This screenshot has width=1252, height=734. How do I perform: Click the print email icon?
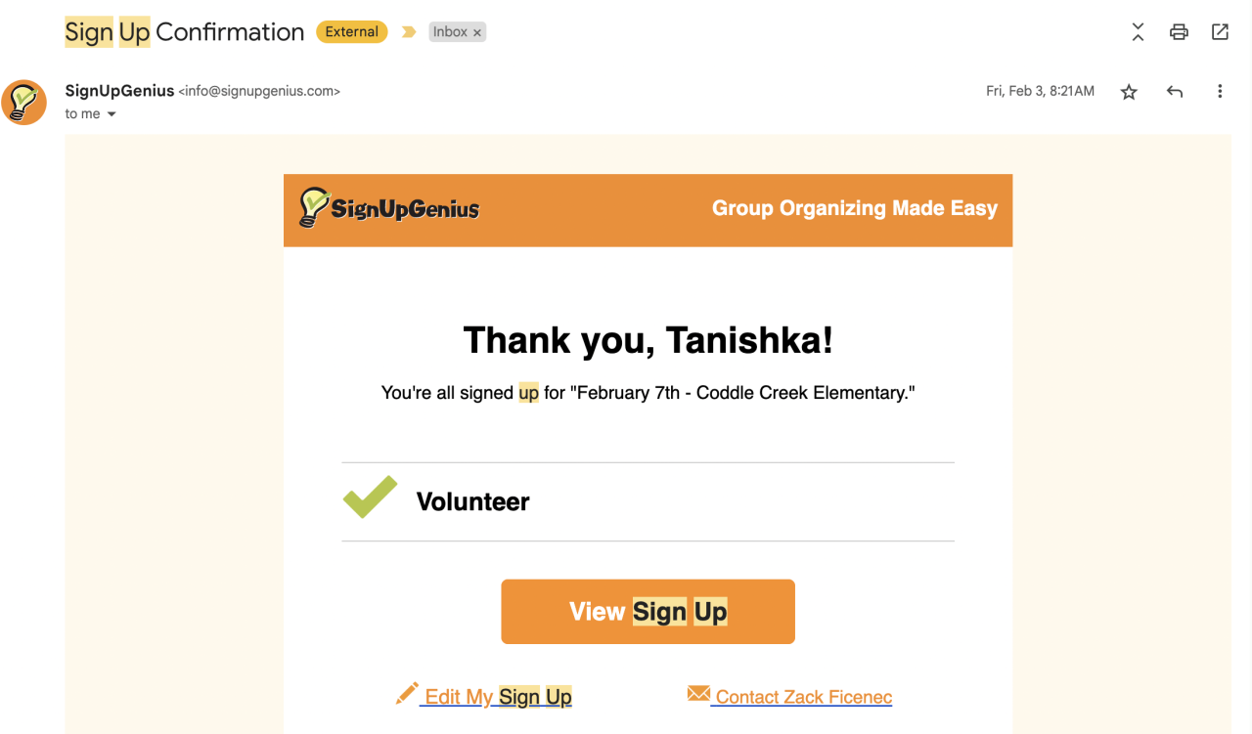tap(1179, 32)
